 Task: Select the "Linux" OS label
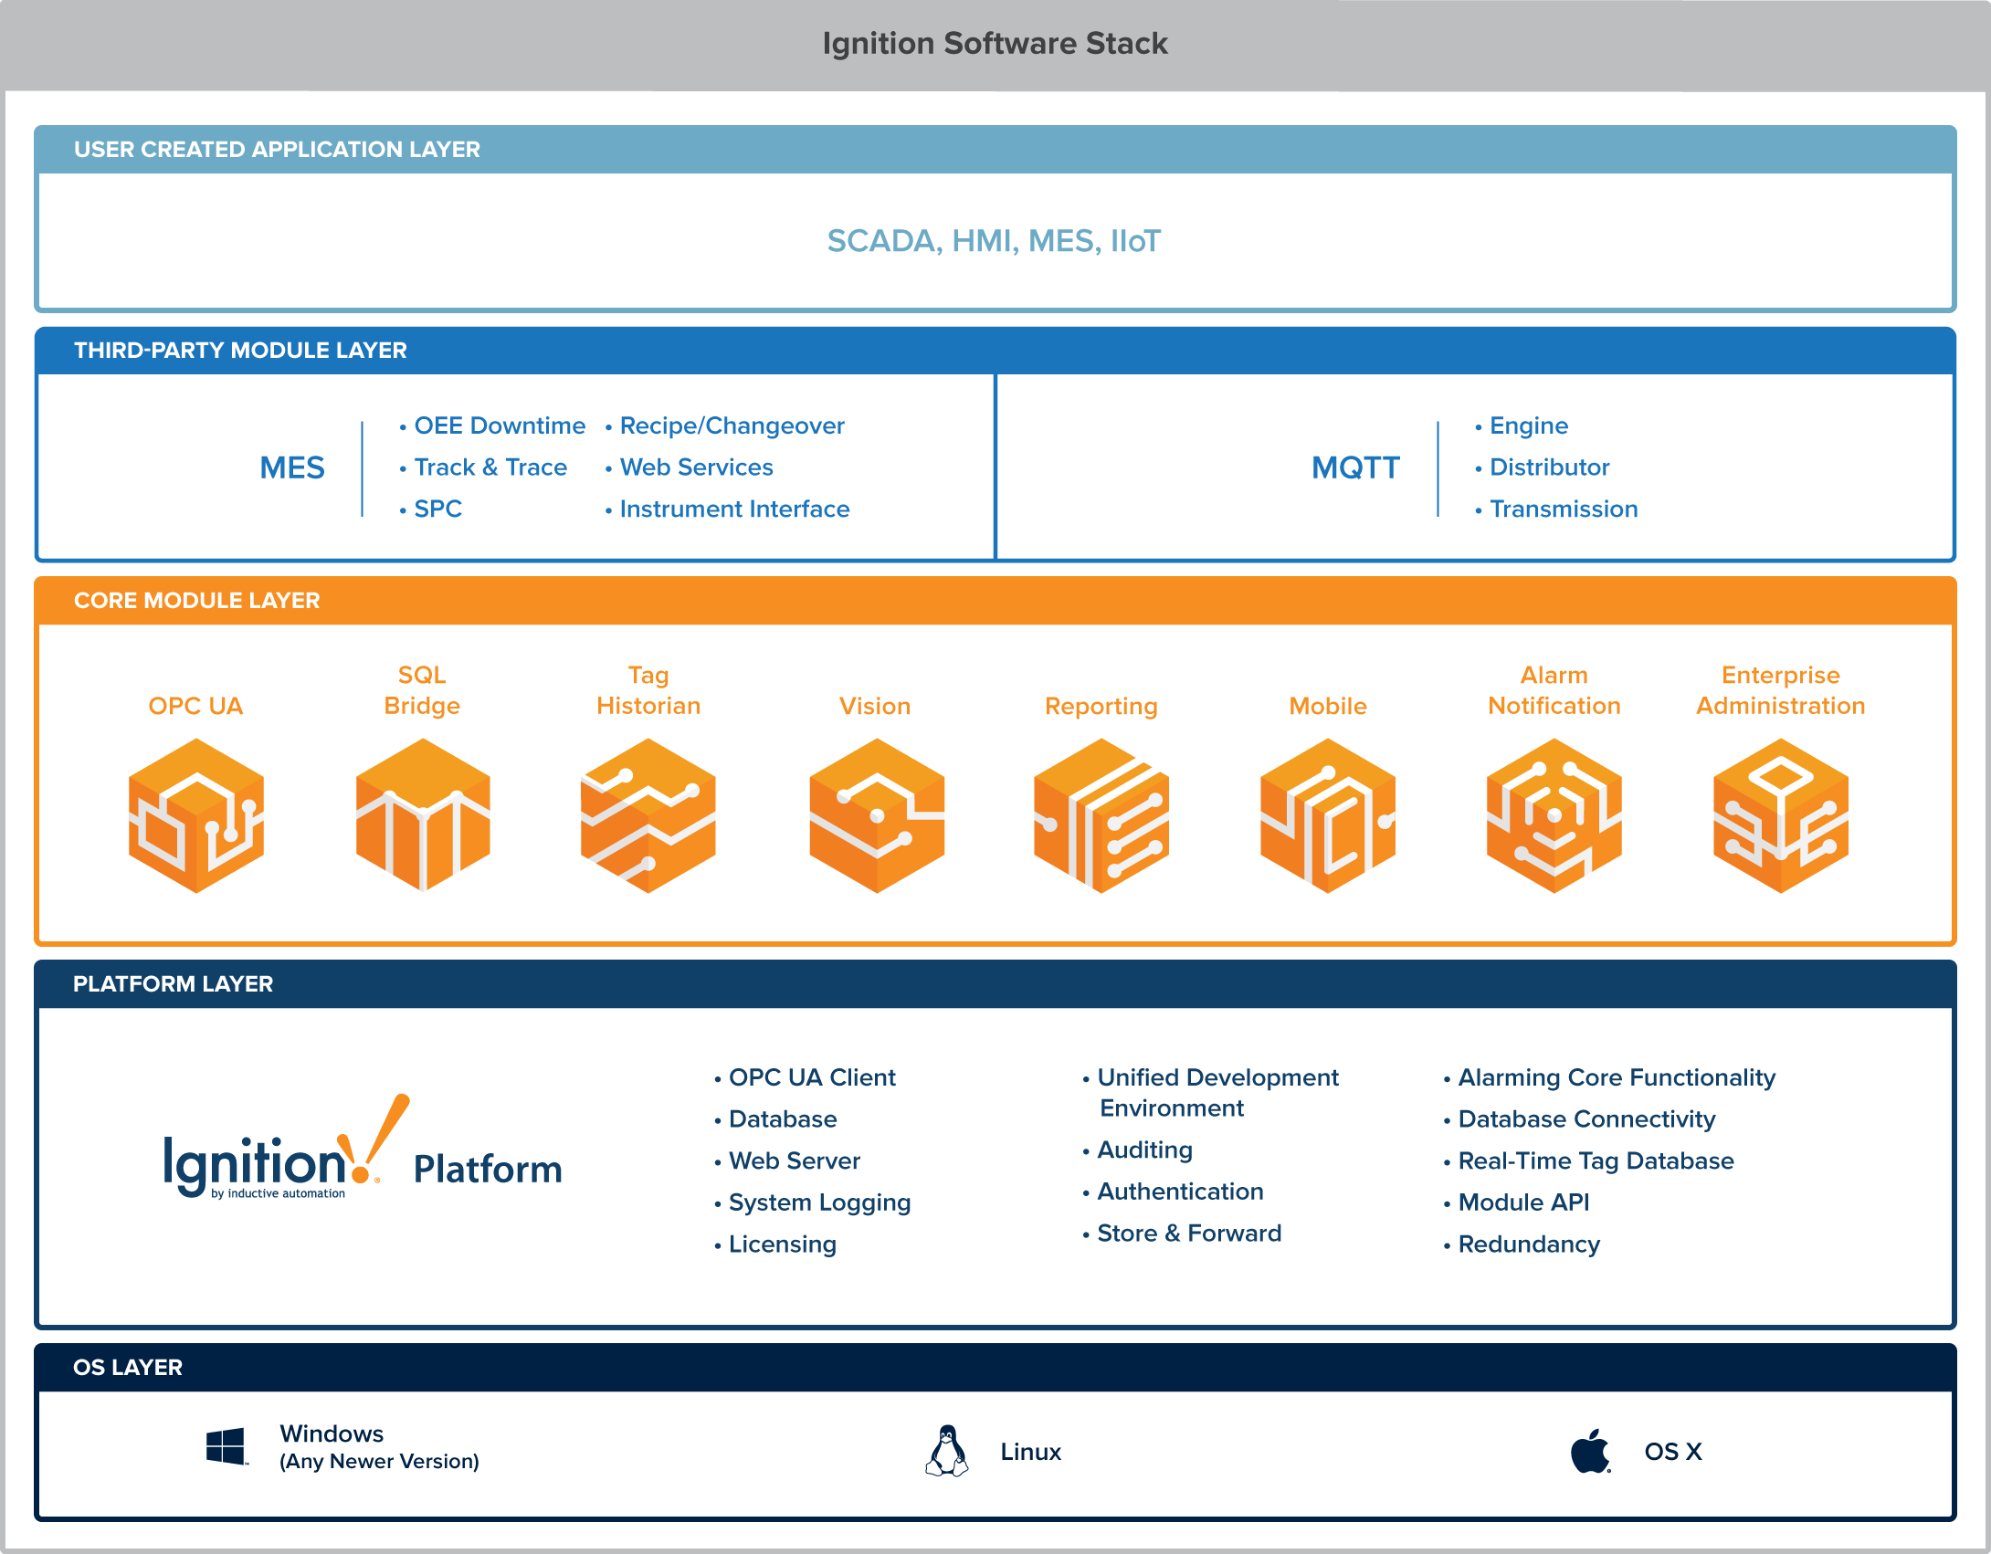tap(1031, 1452)
